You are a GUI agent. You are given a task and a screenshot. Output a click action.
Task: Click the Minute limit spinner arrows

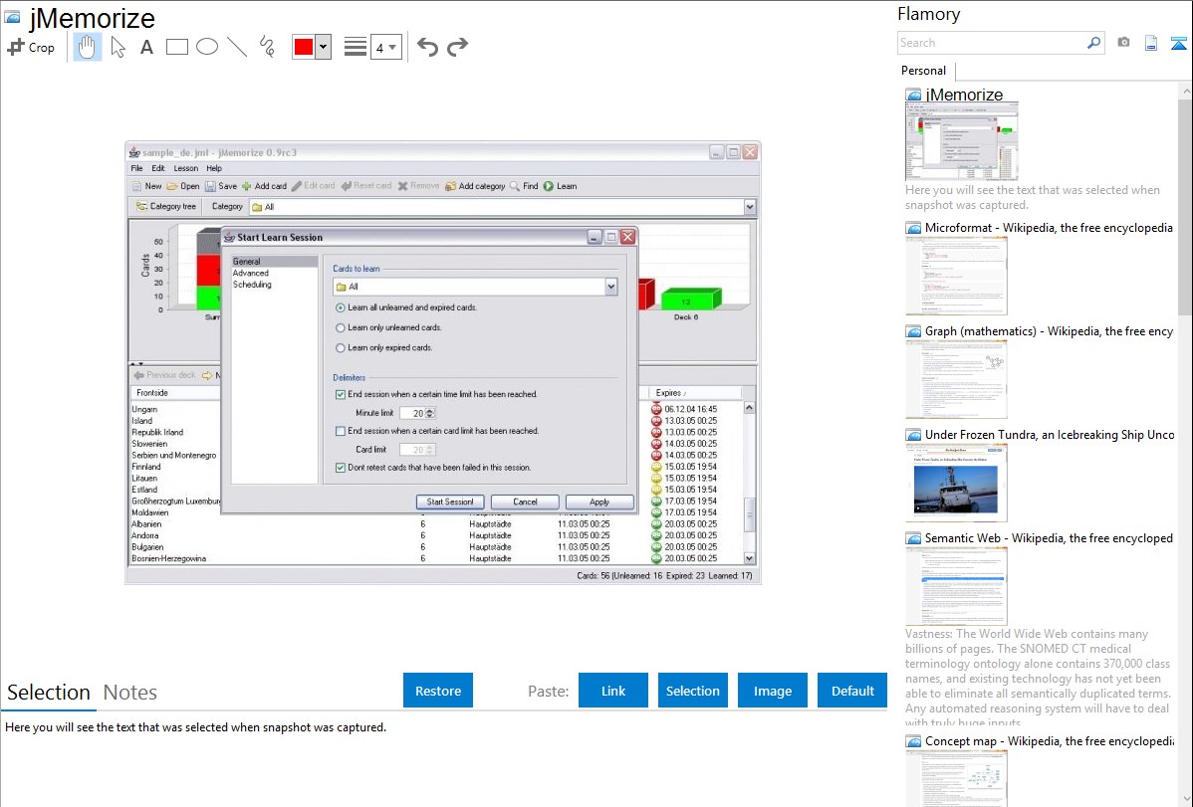tap(430, 413)
